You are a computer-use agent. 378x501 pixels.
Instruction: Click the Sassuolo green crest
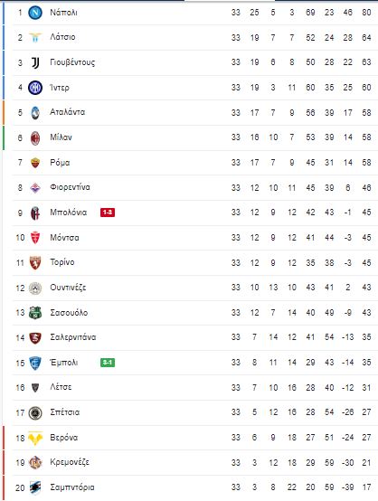click(35, 313)
